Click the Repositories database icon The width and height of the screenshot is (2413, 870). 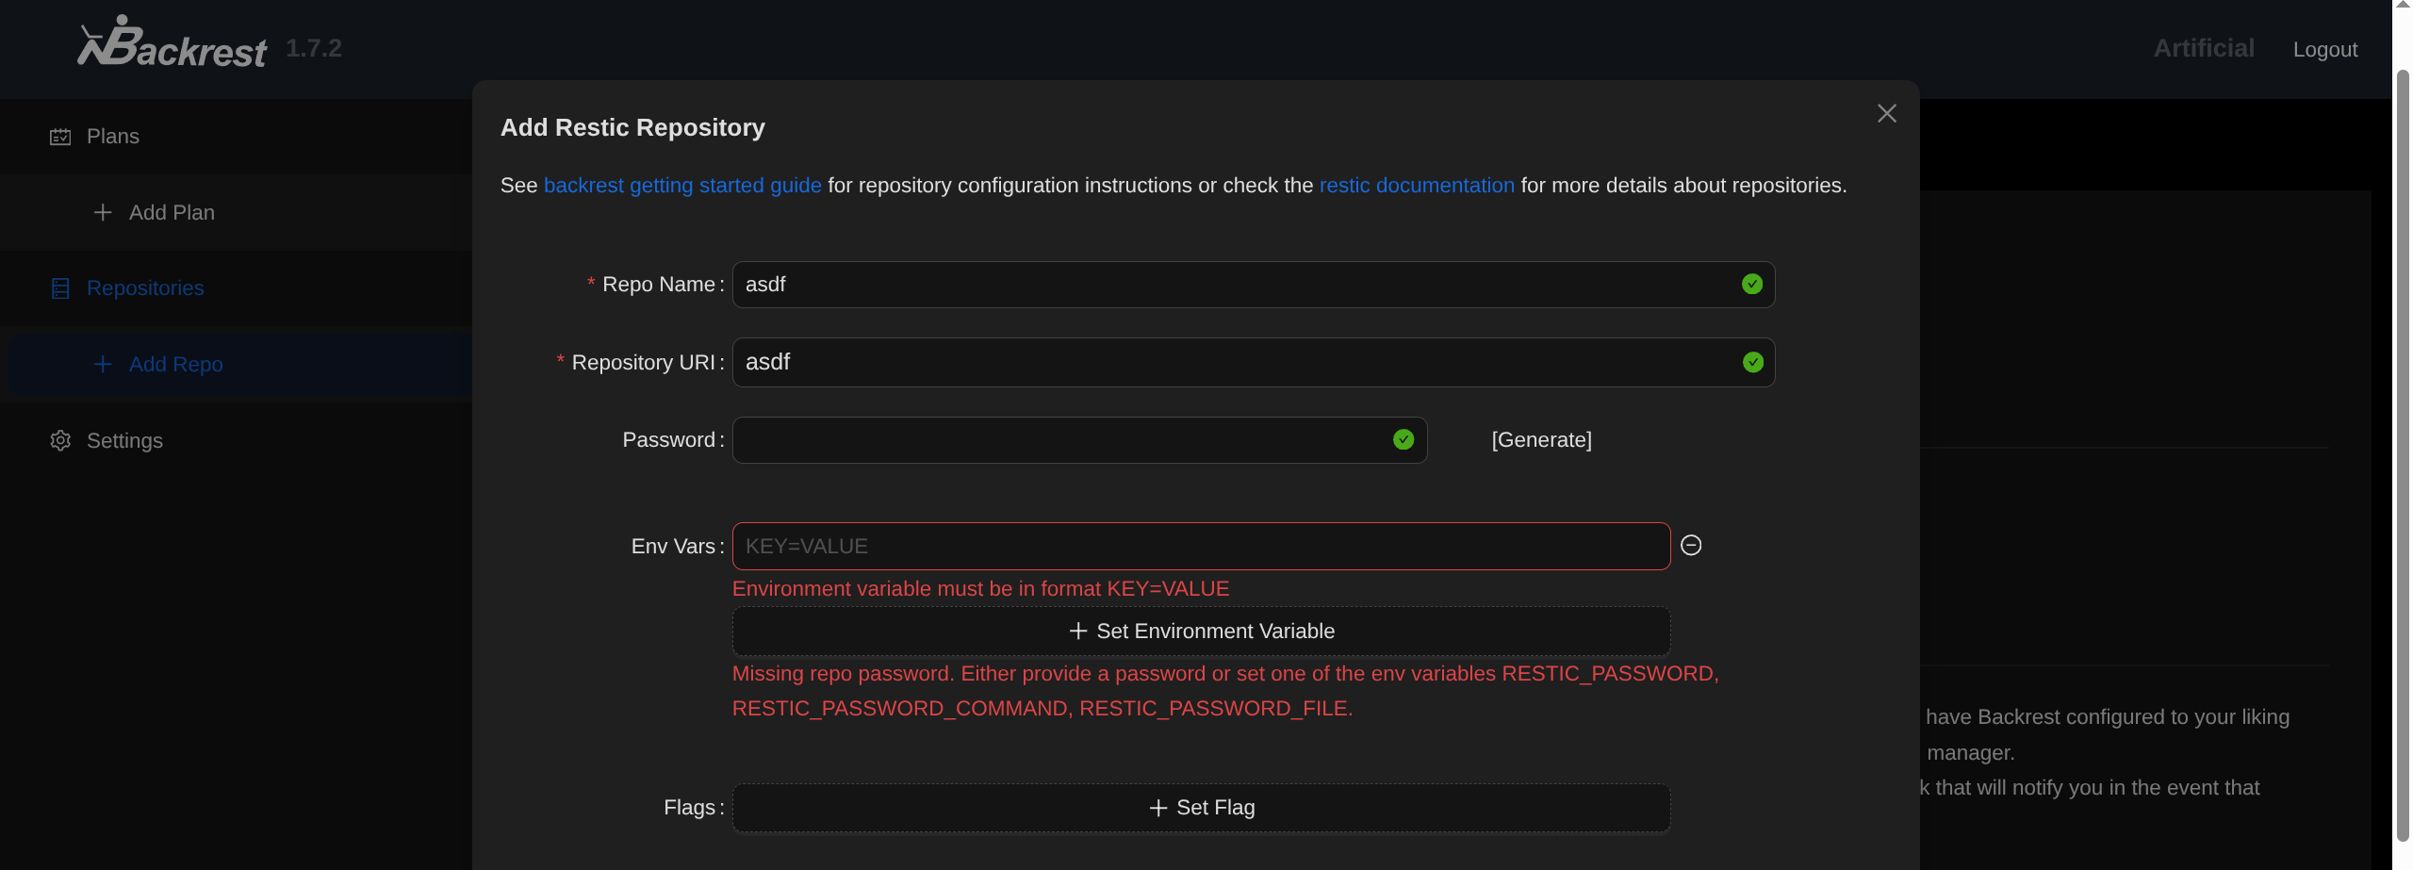pos(60,288)
